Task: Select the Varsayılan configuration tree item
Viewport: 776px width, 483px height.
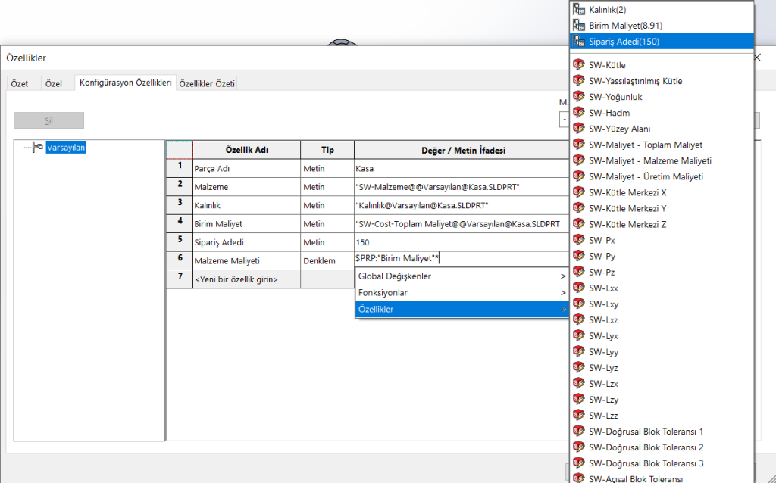Action: point(66,148)
